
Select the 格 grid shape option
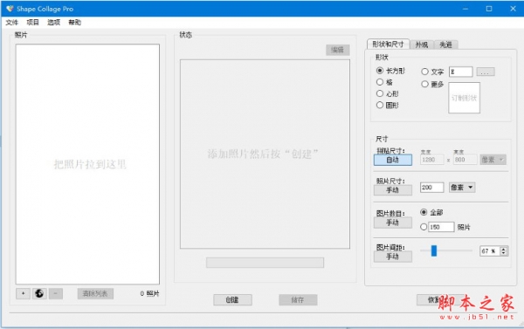[380, 82]
